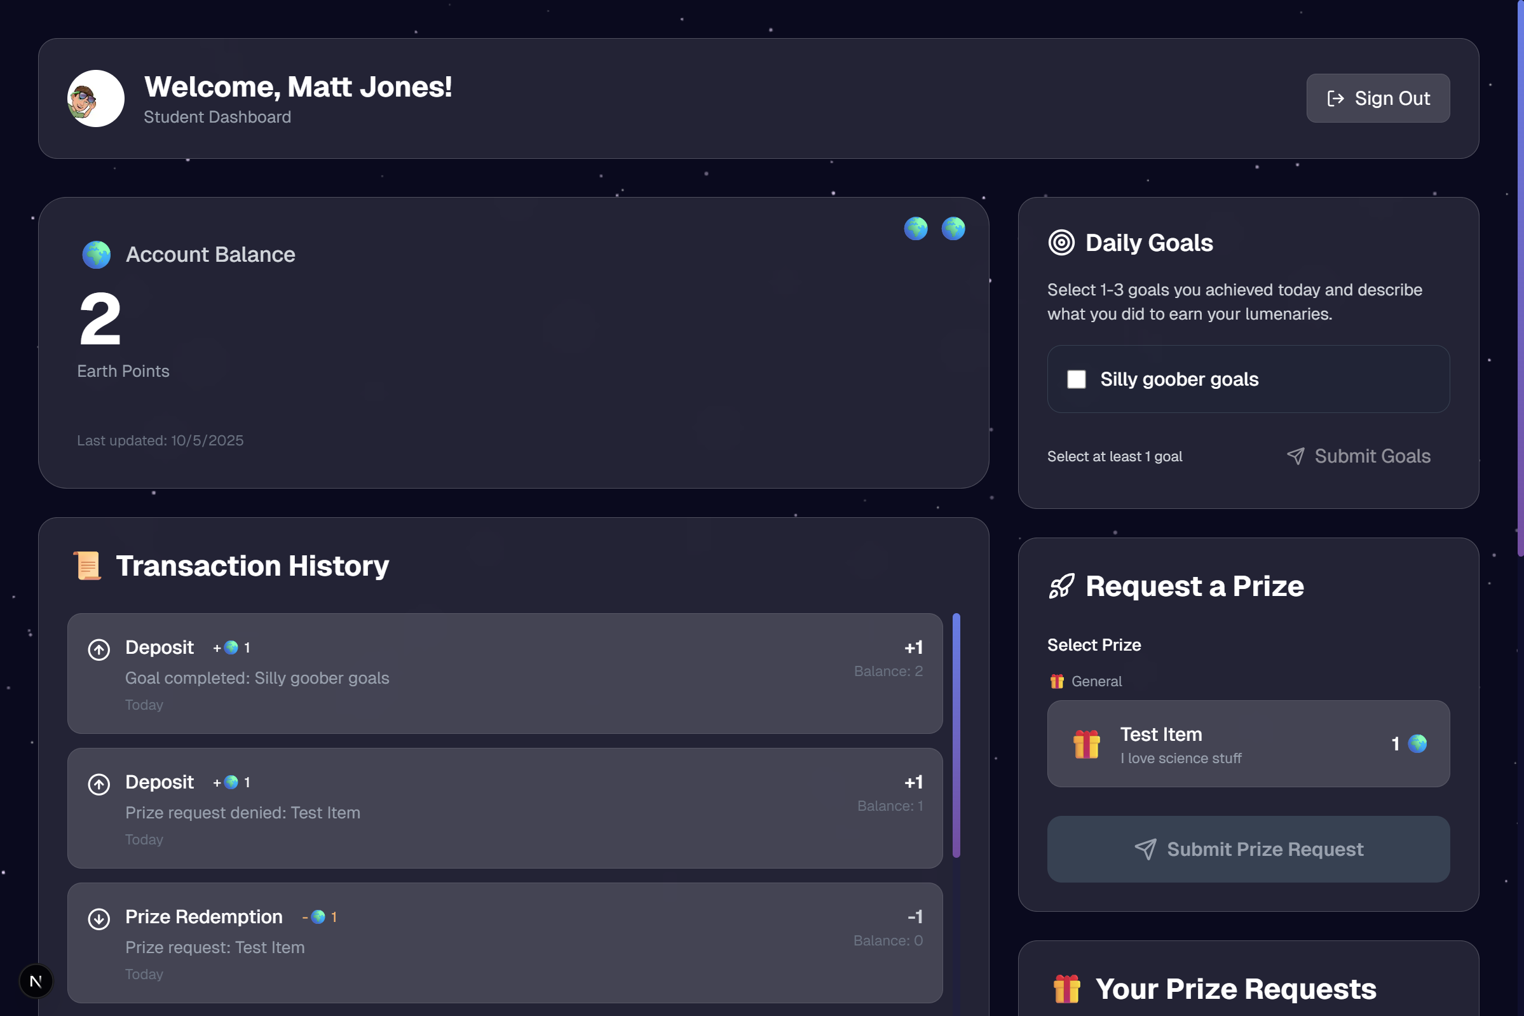The height and width of the screenshot is (1016, 1524).
Task: Click the scroll icon next to Transaction History
Action: click(x=88, y=566)
